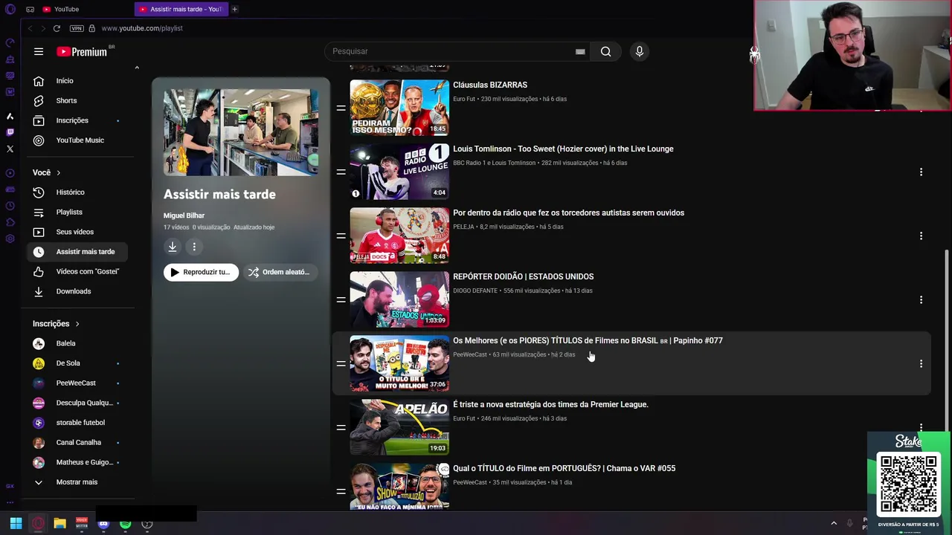
Task: Click drag handle of REPÓRTER DOIDÃO row
Action: click(x=341, y=299)
